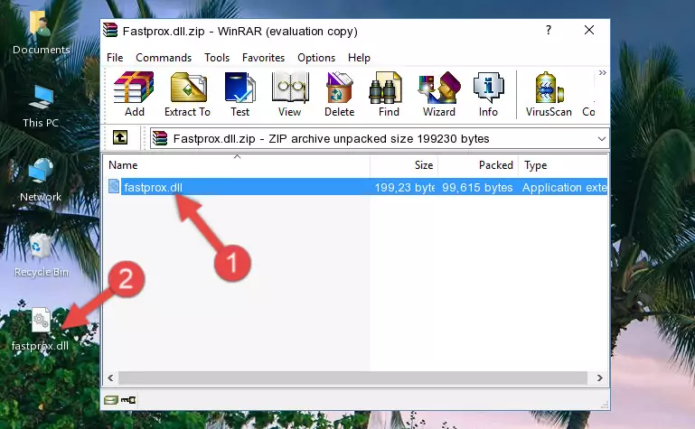Run the Test archive tool
The height and width of the screenshot is (429, 695).
239,94
